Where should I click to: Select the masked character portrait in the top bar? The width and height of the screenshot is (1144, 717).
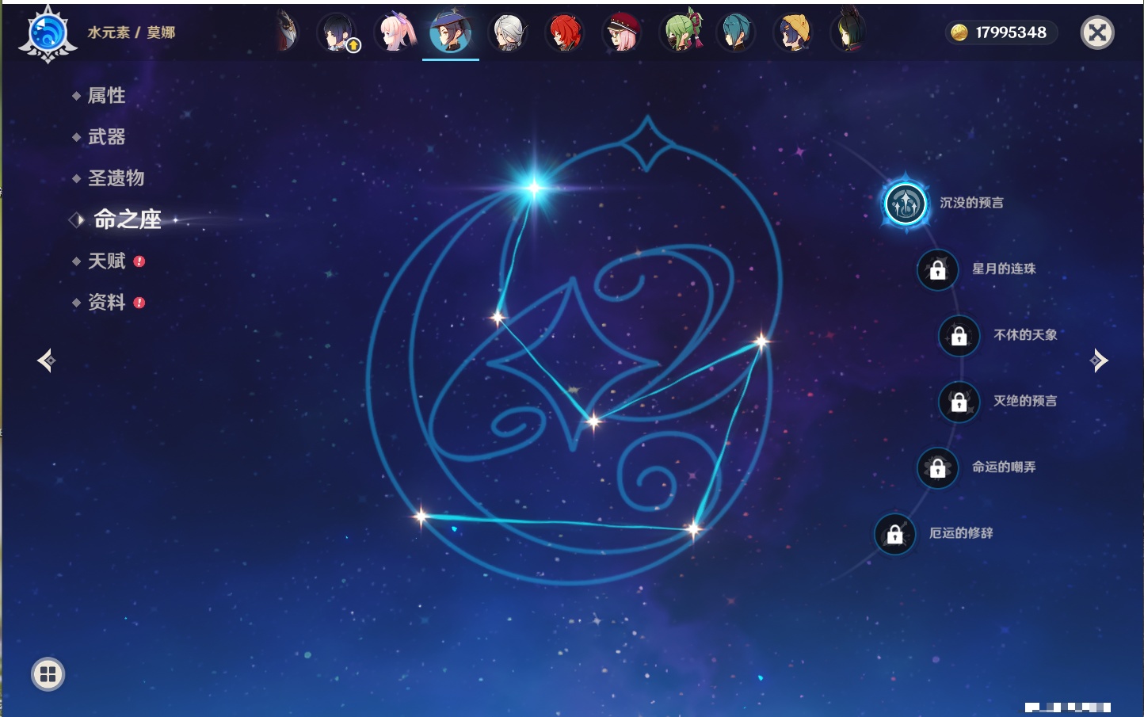(x=287, y=32)
